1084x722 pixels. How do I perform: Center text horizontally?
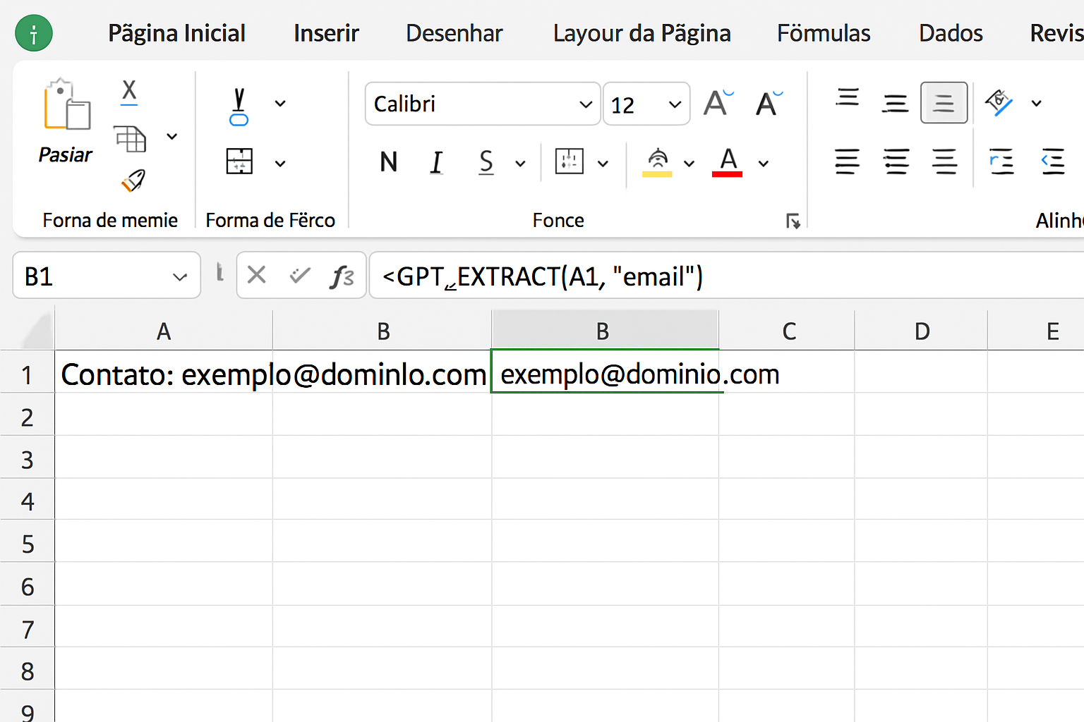pyautogui.click(x=896, y=162)
